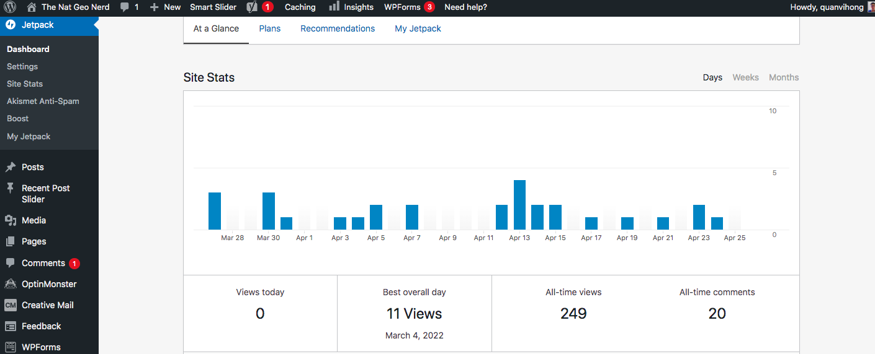Click the Recent Post Slider pin icon
Viewport: 875px width, 354px height.
coord(11,188)
